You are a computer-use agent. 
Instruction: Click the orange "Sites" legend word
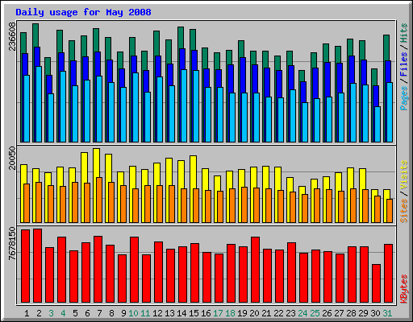pyautogui.click(x=403, y=211)
